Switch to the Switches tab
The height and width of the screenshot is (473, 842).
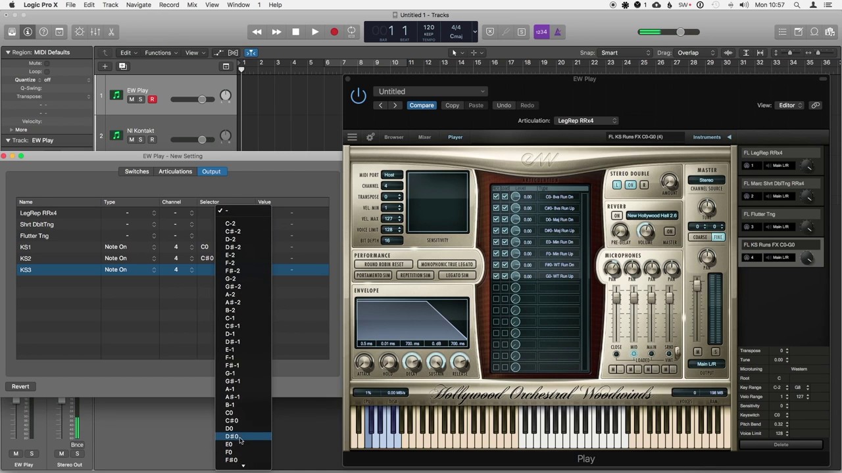tap(137, 171)
